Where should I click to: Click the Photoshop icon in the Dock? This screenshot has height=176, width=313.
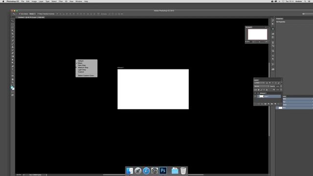[163, 171]
